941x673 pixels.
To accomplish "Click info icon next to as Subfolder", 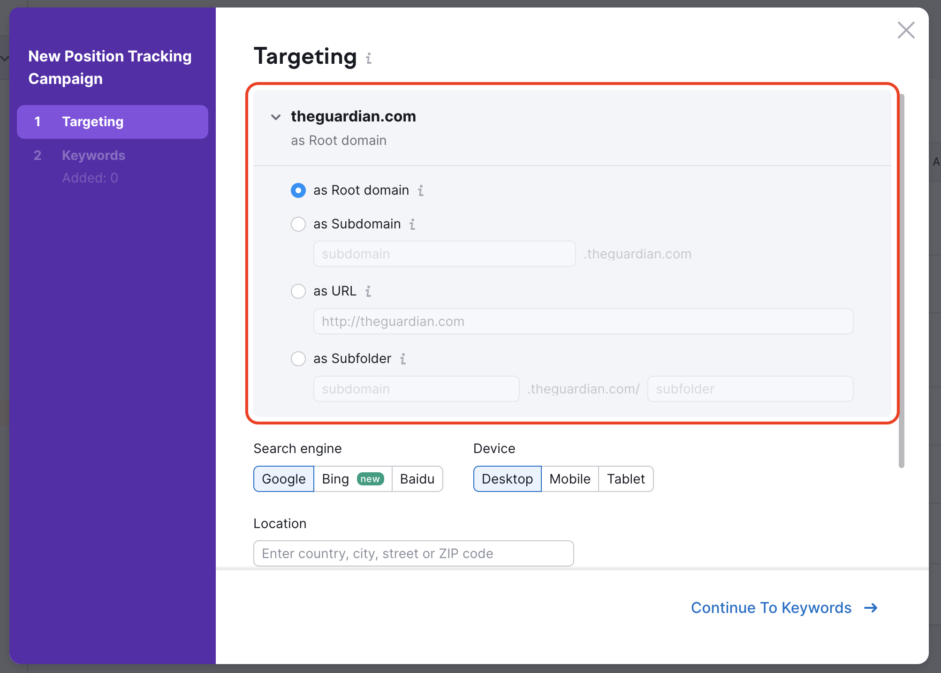I will [403, 359].
